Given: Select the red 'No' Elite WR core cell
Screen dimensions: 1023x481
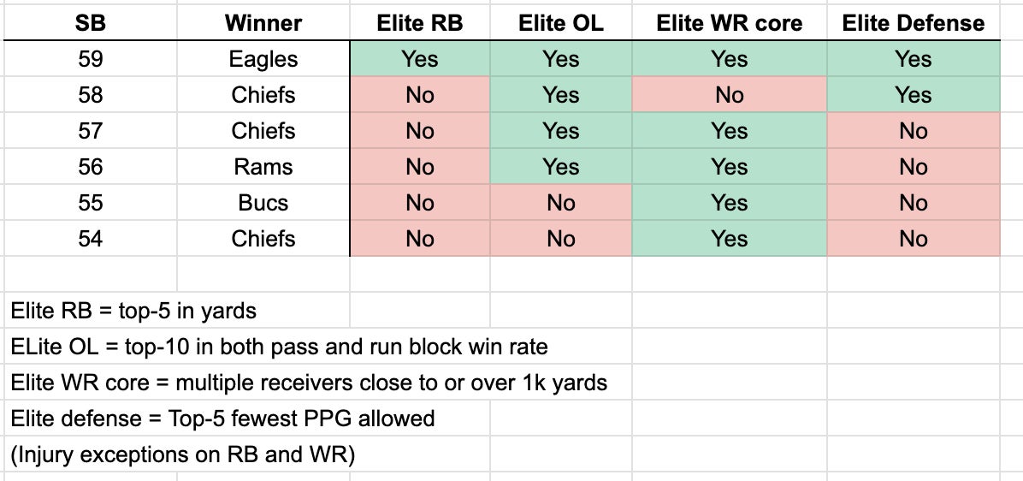Looking at the screenshot, I should click(729, 95).
